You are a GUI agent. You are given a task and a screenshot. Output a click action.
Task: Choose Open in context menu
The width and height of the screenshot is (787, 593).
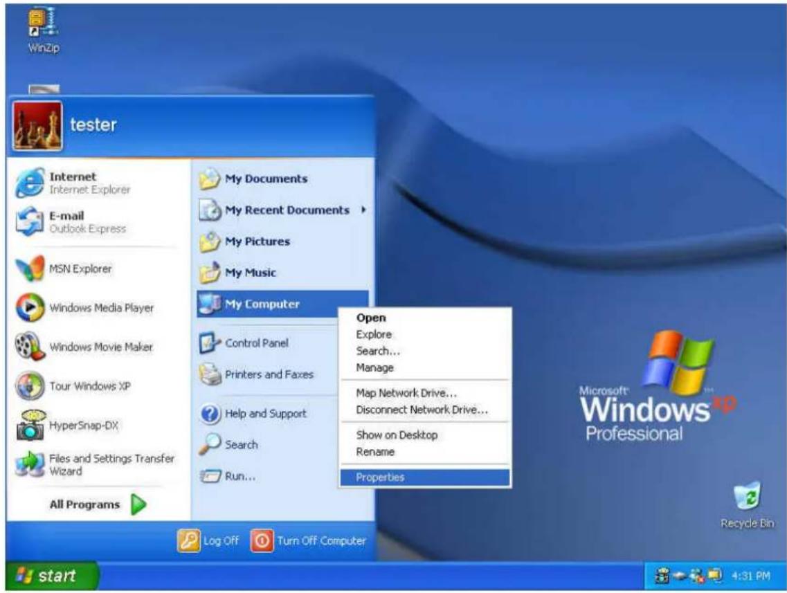click(425, 318)
